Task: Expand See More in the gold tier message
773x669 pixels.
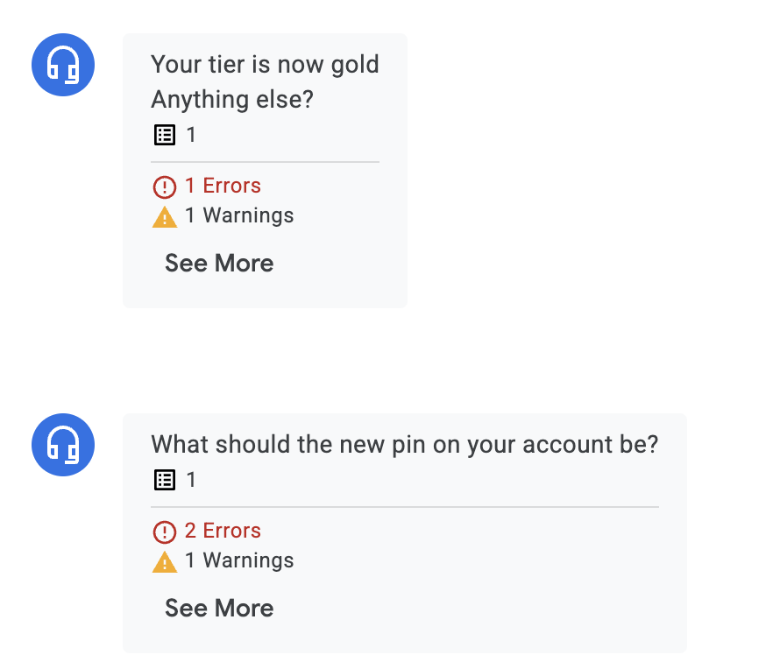Action: [x=219, y=263]
